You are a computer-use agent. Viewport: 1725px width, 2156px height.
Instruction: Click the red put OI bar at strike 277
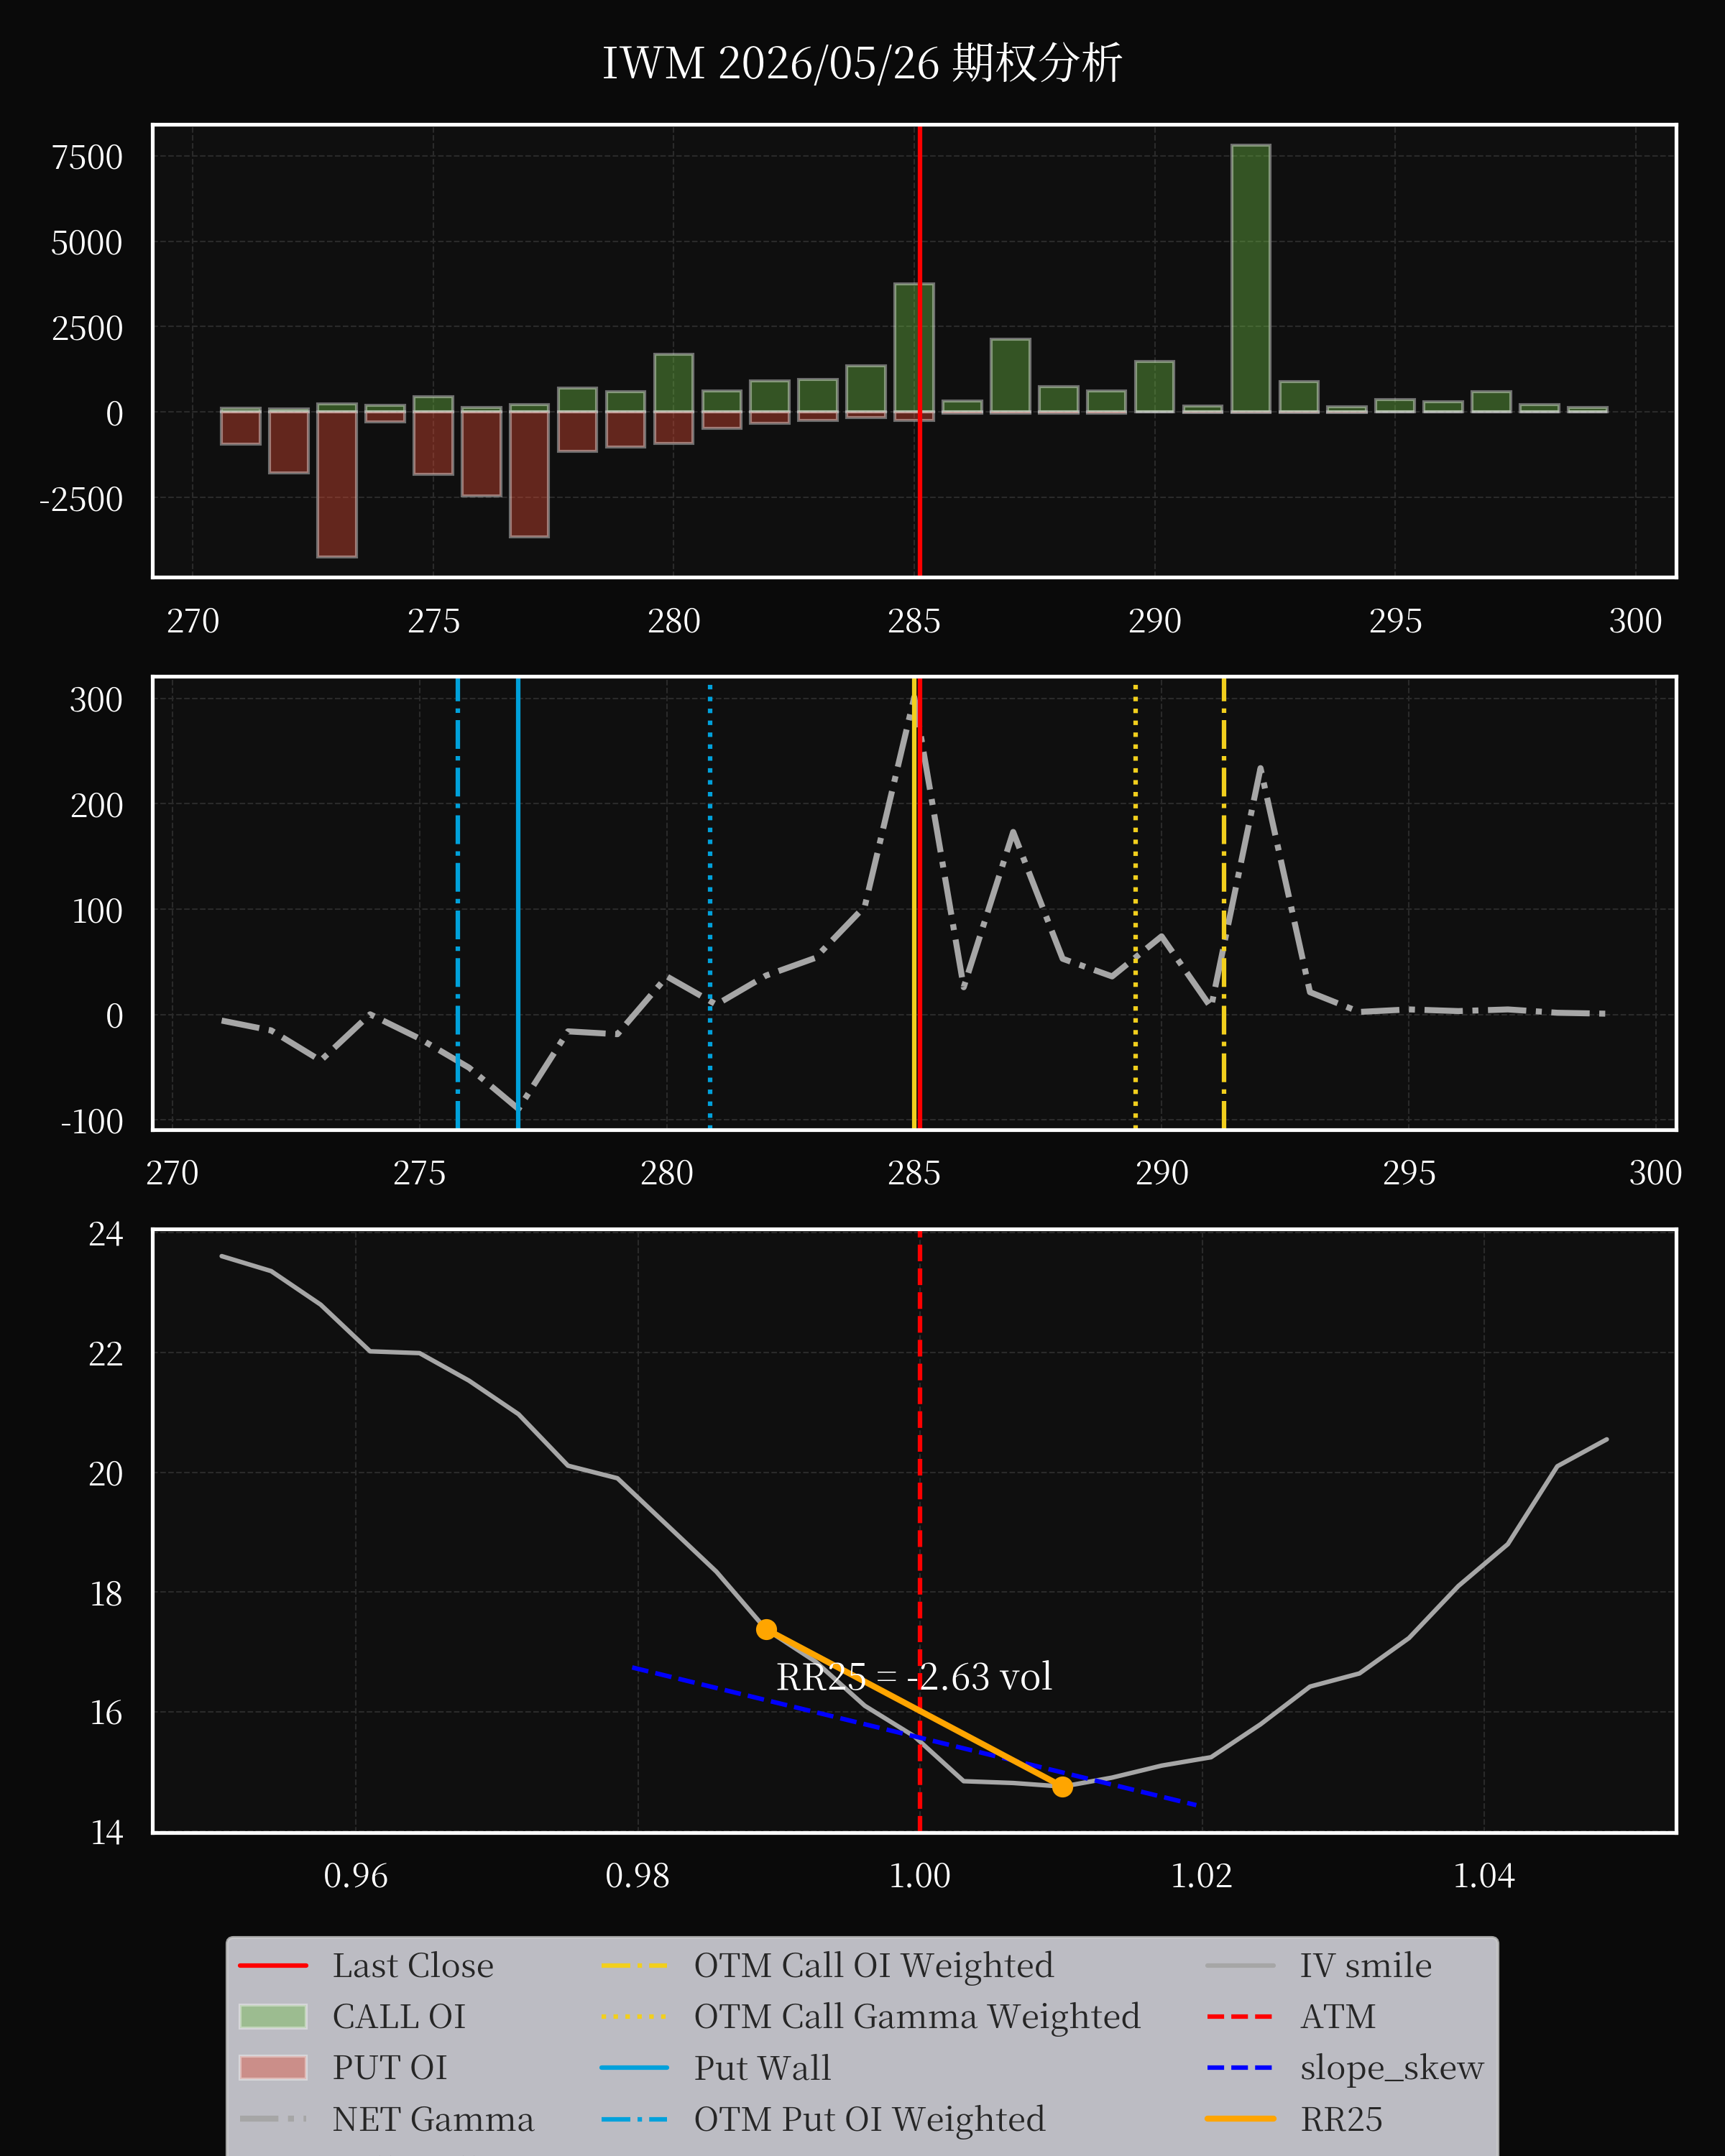pos(529,474)
